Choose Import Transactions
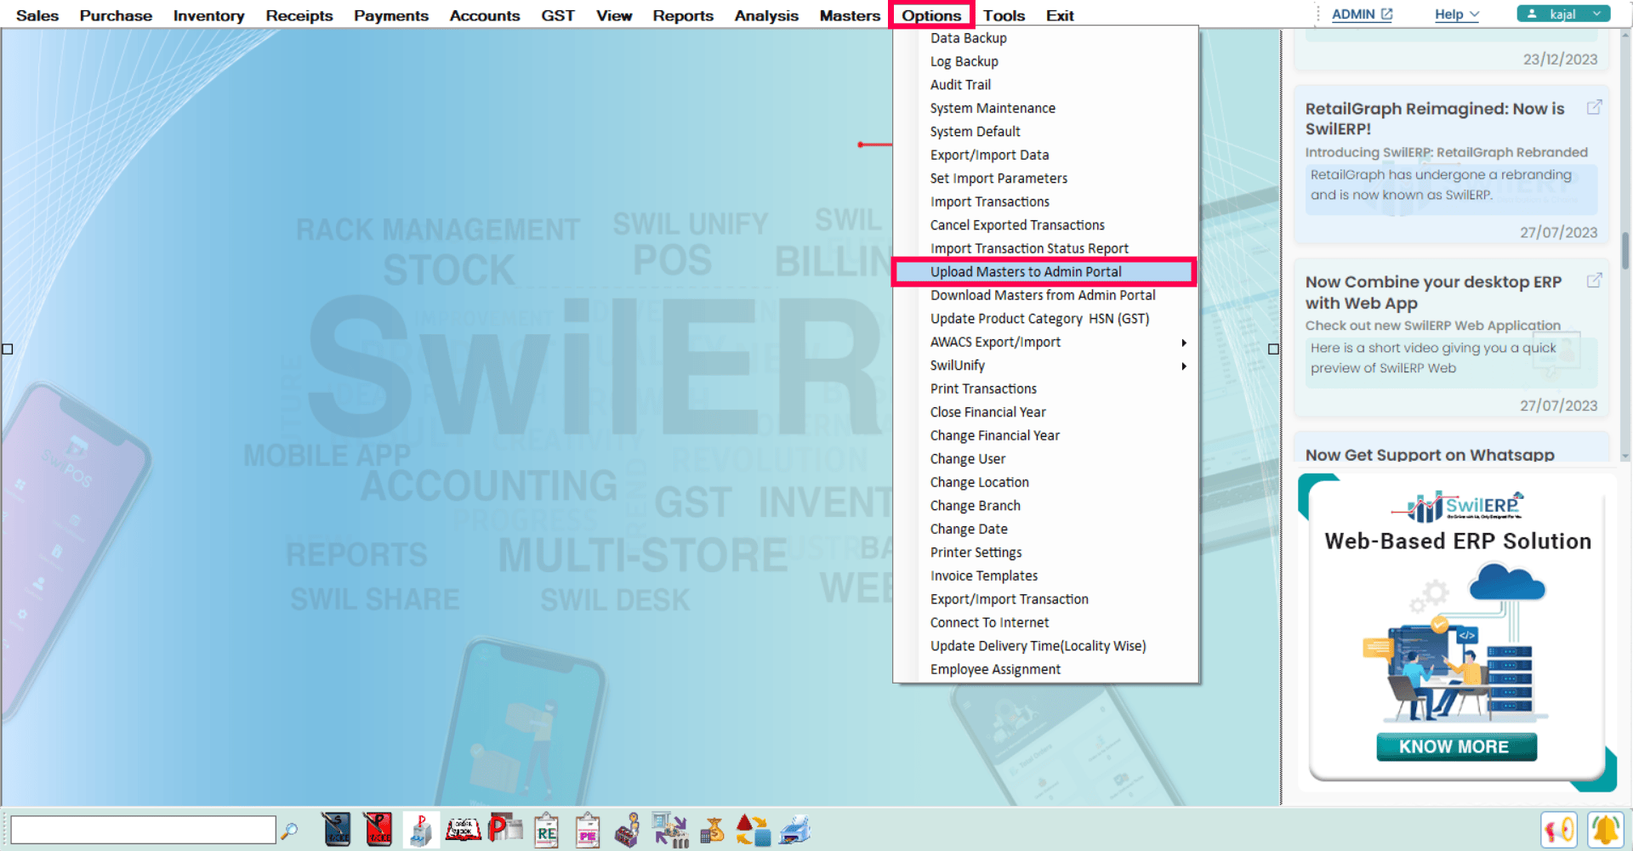The height and width of the screenshot is (851, 1633). point(1045,201)
